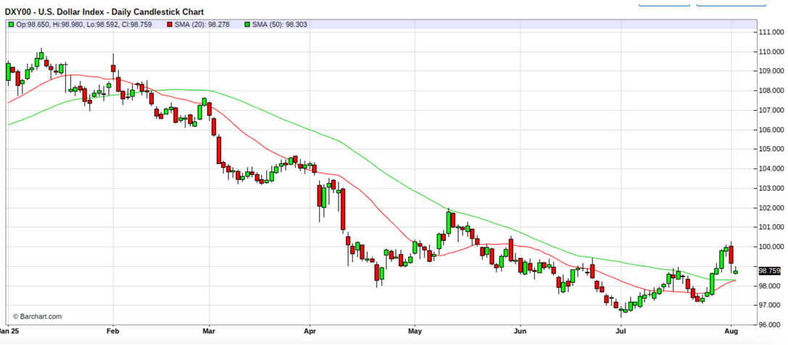This screenshot has height=345, width=788.
Task: Click the green OHLC legend square
Action: pyautogui.click(x=11, y=25)
